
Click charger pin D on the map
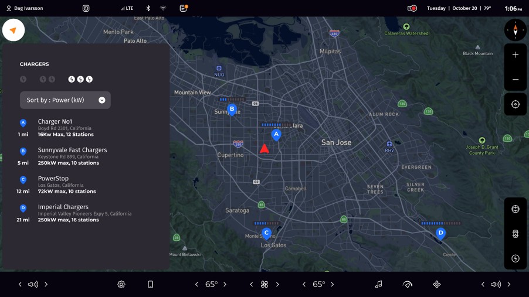click(440, 233)
